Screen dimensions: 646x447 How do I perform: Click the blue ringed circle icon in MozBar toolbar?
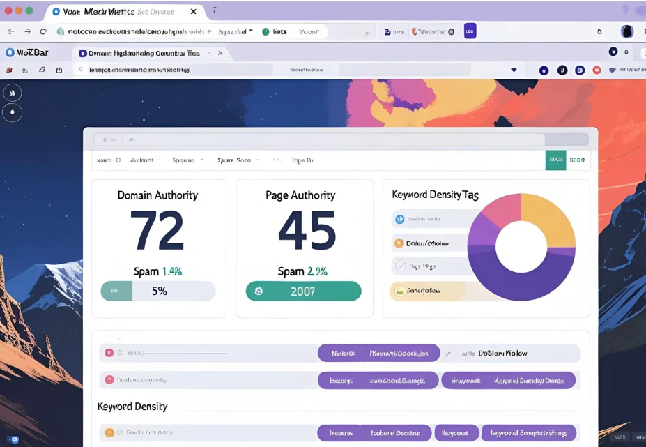tap(580, 70)
